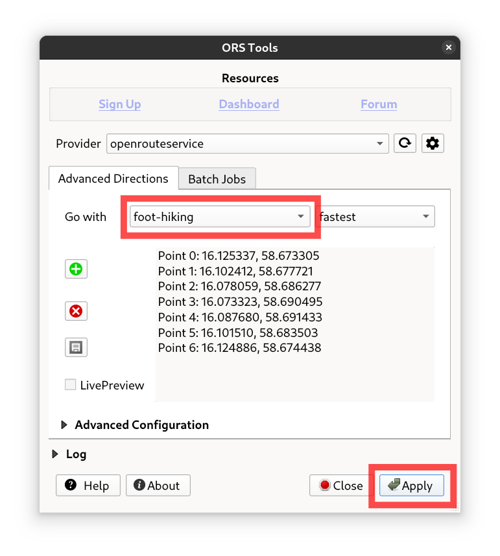The height and width of the screenshot is (556, 500).
Task: Follow the Sign Up link
Action: click(119, 104)
